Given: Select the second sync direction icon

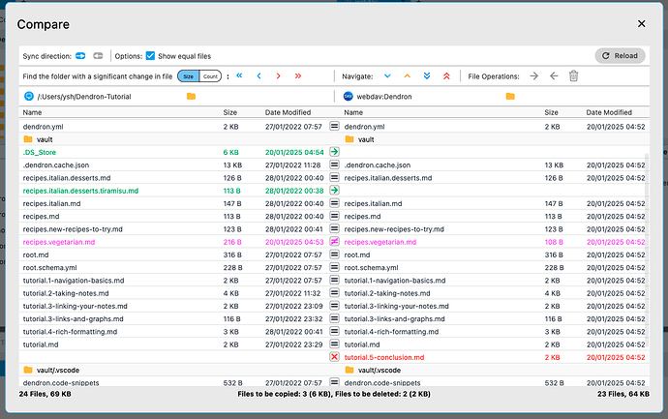Looking at the screenshot, I should click(98, 56).
